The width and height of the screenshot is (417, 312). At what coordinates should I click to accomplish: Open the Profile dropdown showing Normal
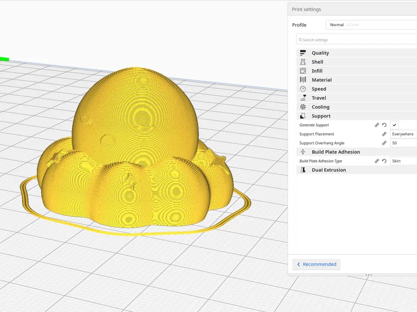371,24
